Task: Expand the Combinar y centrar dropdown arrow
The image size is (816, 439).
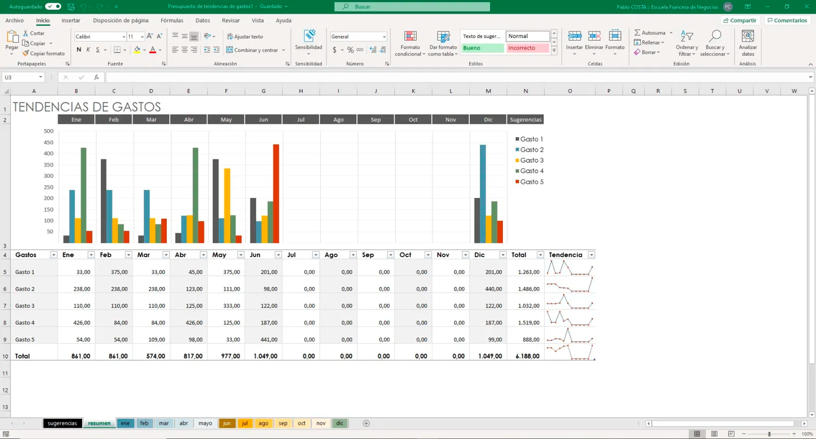Action: pyautogui.click(x=283, y=50)
